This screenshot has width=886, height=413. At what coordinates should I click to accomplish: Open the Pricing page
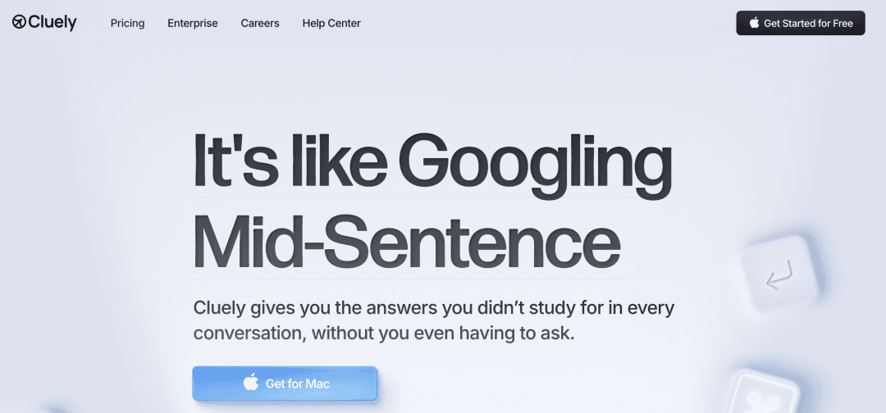[x=127, y=23]
